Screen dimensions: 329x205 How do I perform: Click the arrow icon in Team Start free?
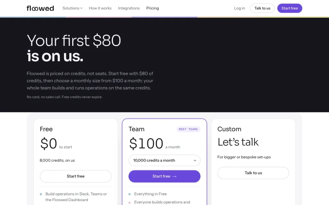pyautogui.click(x=174, y=176)
